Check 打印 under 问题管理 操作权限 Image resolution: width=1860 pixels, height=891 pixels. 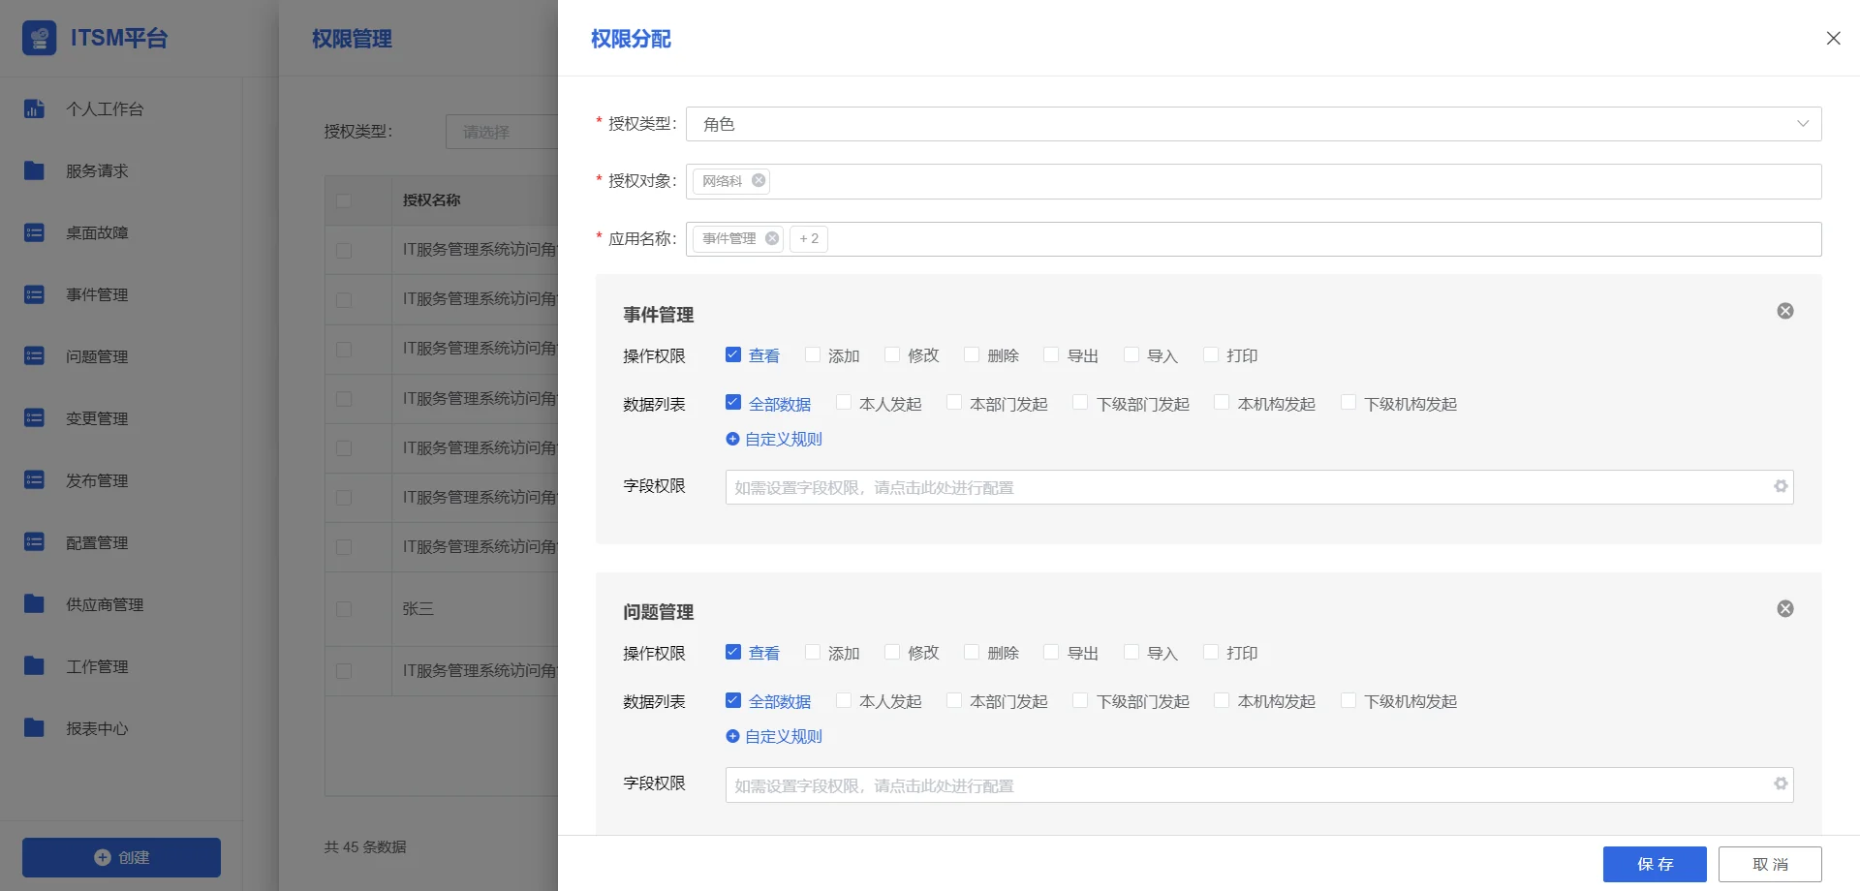(x=1211, y=652)
